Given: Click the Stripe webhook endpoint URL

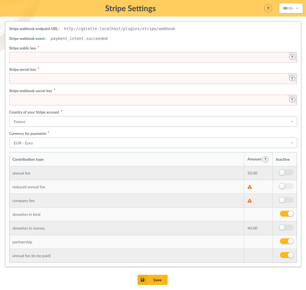Looking at the screenshot, I should pos(119,28).
